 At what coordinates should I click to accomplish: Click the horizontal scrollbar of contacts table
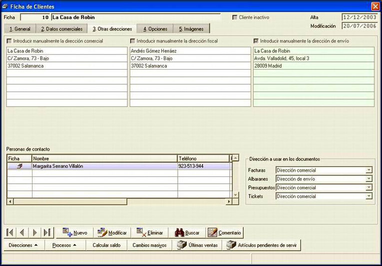tap(119, 201)
